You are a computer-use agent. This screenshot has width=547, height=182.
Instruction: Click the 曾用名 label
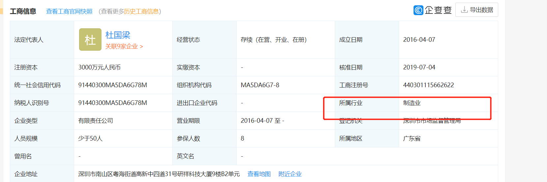coord(23,156)
